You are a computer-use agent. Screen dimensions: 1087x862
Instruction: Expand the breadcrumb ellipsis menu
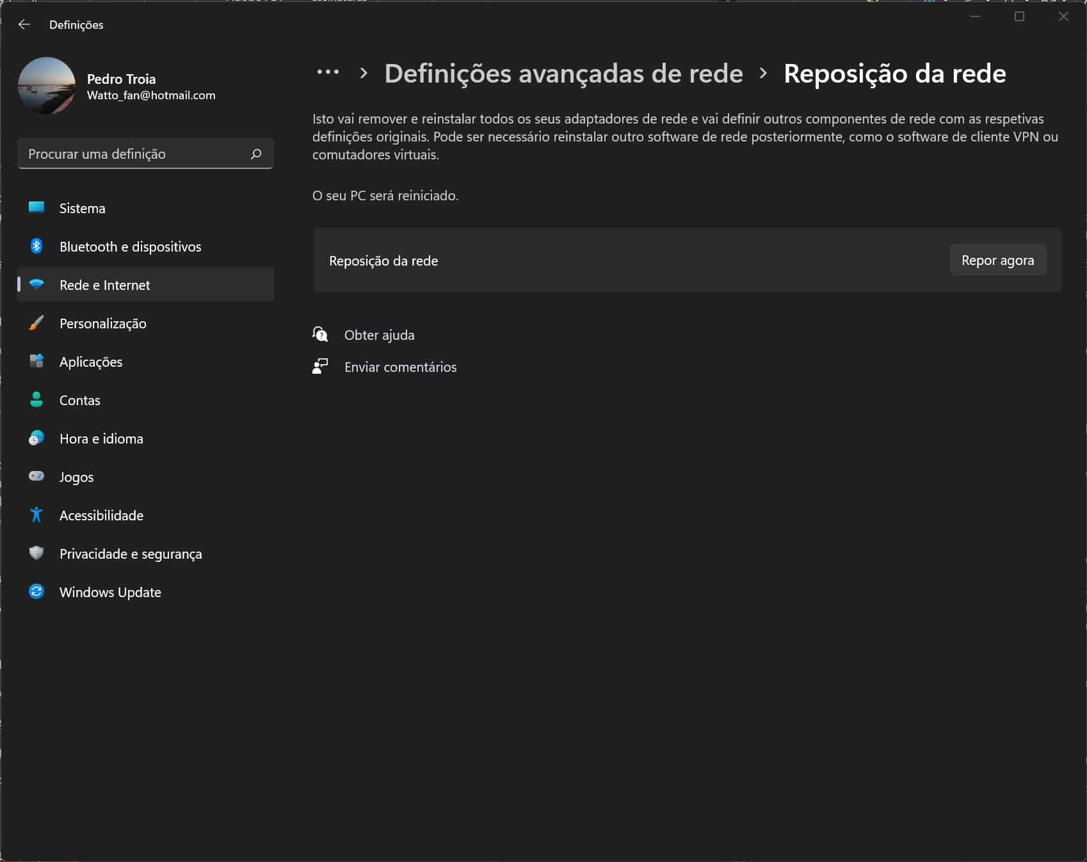pyautogui.click(x=328, y=73)
